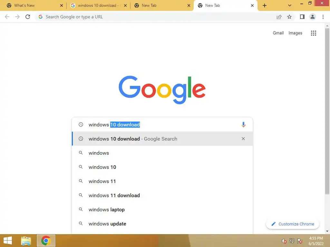Expand the tab search chevron

click(290, 5)
